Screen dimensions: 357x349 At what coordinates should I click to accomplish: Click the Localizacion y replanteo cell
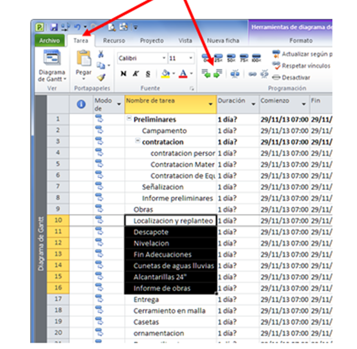[x=171, y=220]
